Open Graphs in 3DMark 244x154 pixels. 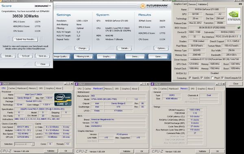click(107, 56)
